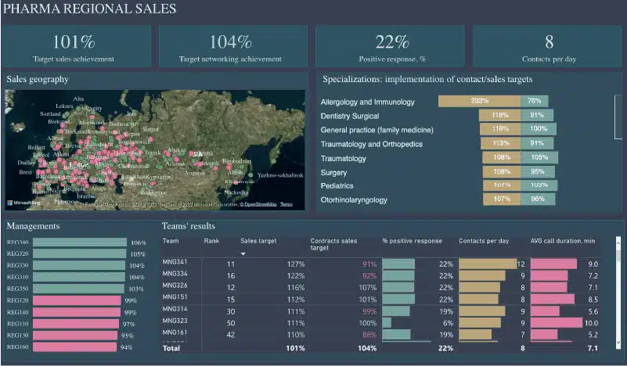Select the MNG334 team row
Viewport: 627px width, 366px height.
click(x=380, y=275)
